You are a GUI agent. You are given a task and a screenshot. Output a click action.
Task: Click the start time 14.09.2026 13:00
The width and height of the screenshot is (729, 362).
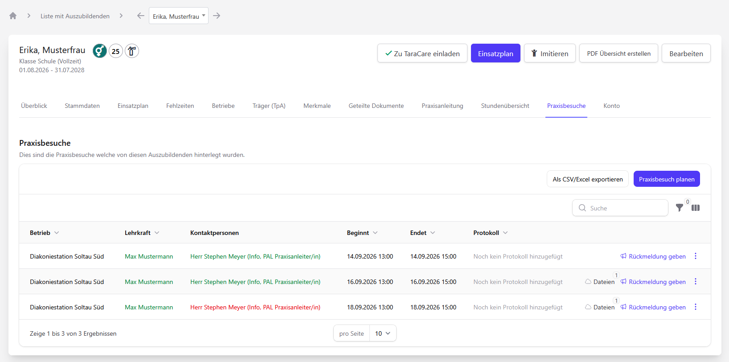[370, 256]
